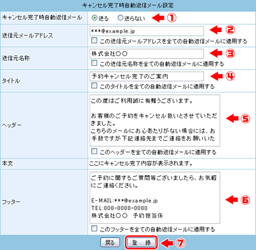Check apply ヘッダー to all auto-reply mails
This screenshot has width=256, height=250.
(x=94, y=152)
